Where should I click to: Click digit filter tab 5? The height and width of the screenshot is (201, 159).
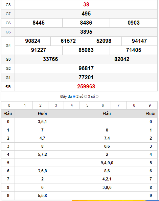(x=87, y=105)
